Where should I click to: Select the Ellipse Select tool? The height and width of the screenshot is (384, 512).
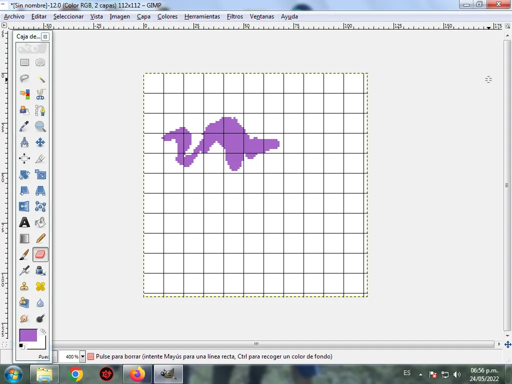pos(40,62)
